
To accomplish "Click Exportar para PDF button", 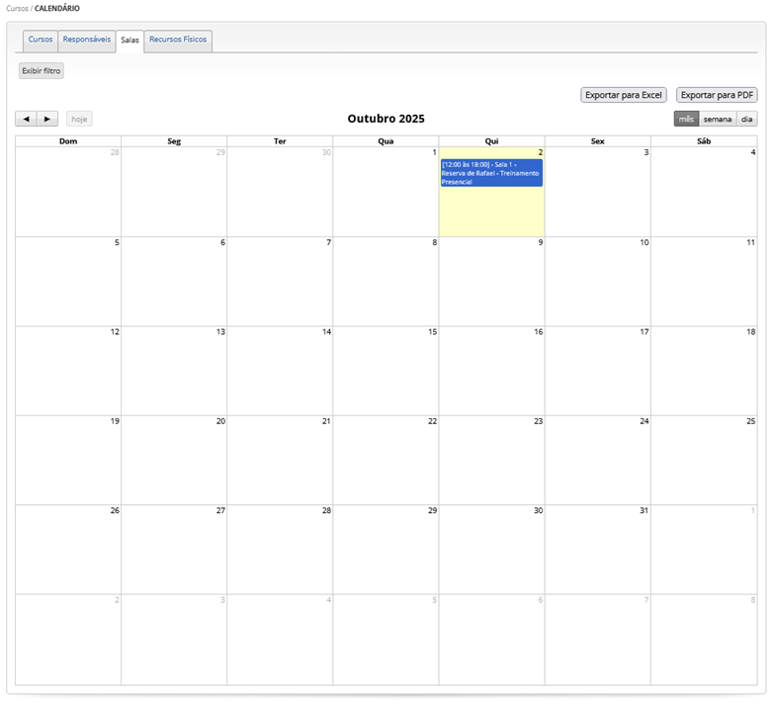I will [717, 95].
